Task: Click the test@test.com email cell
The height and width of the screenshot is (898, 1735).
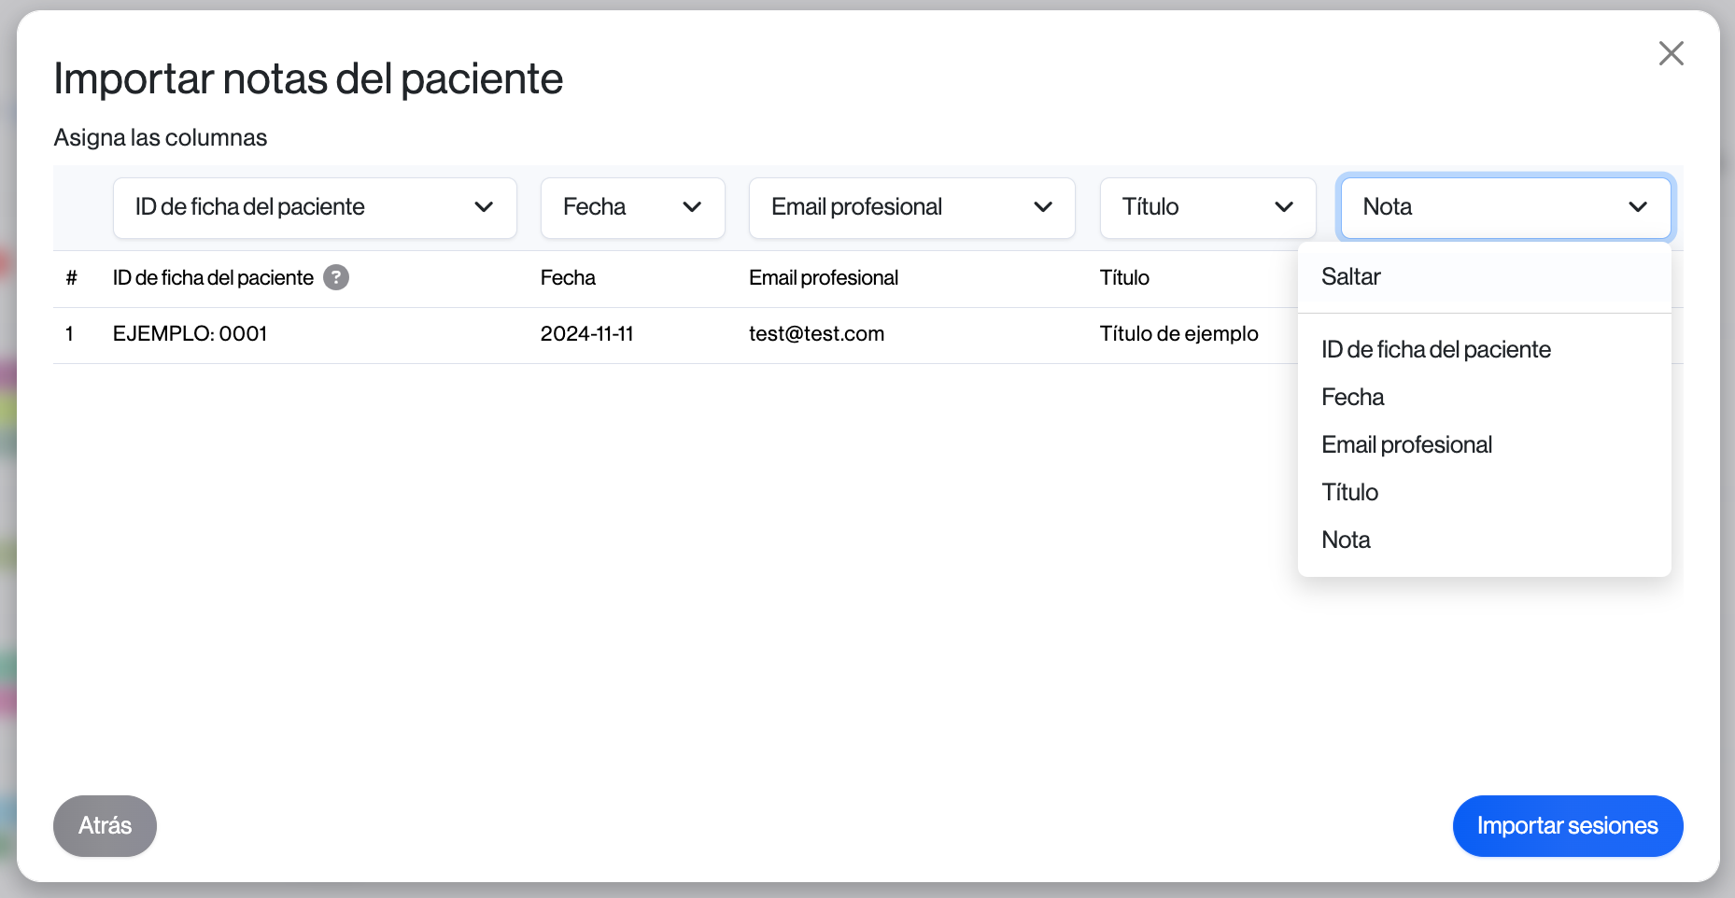Action: [x=816, y=334]
